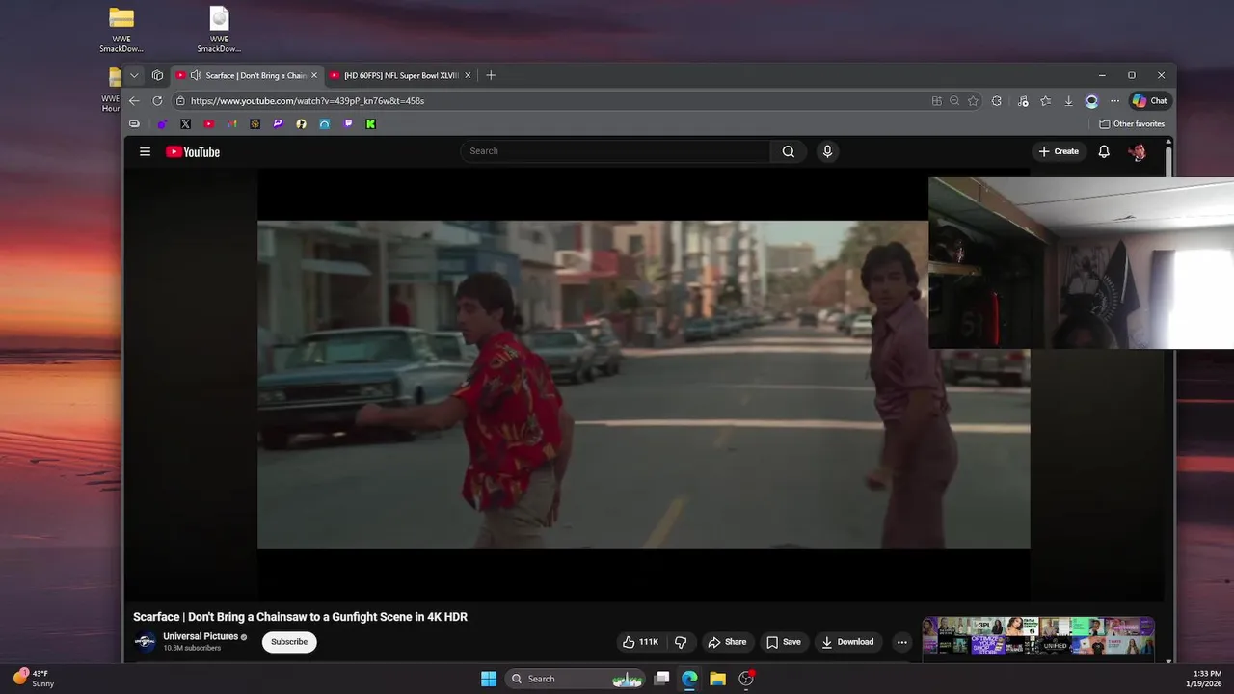Expand the Edge tab actions chevron
Screen dimensions: 1234x694
point(134,75)
